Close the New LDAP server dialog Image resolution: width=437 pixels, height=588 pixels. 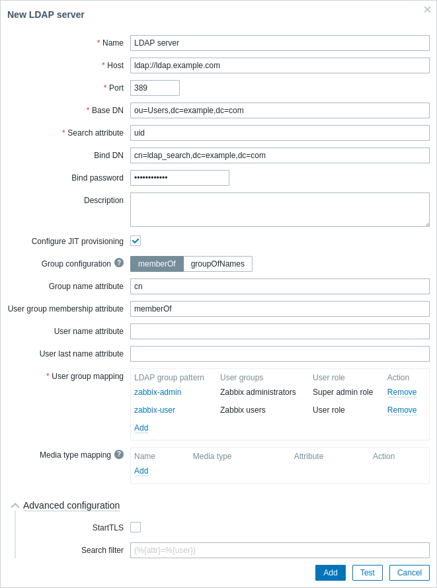pos(427,9)
